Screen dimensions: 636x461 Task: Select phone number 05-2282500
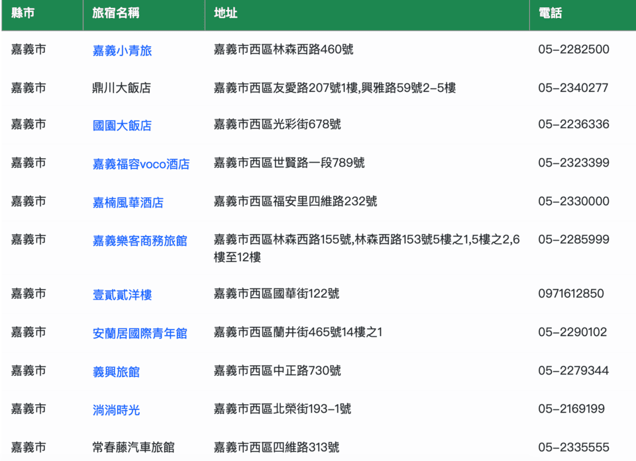(574, 50)
